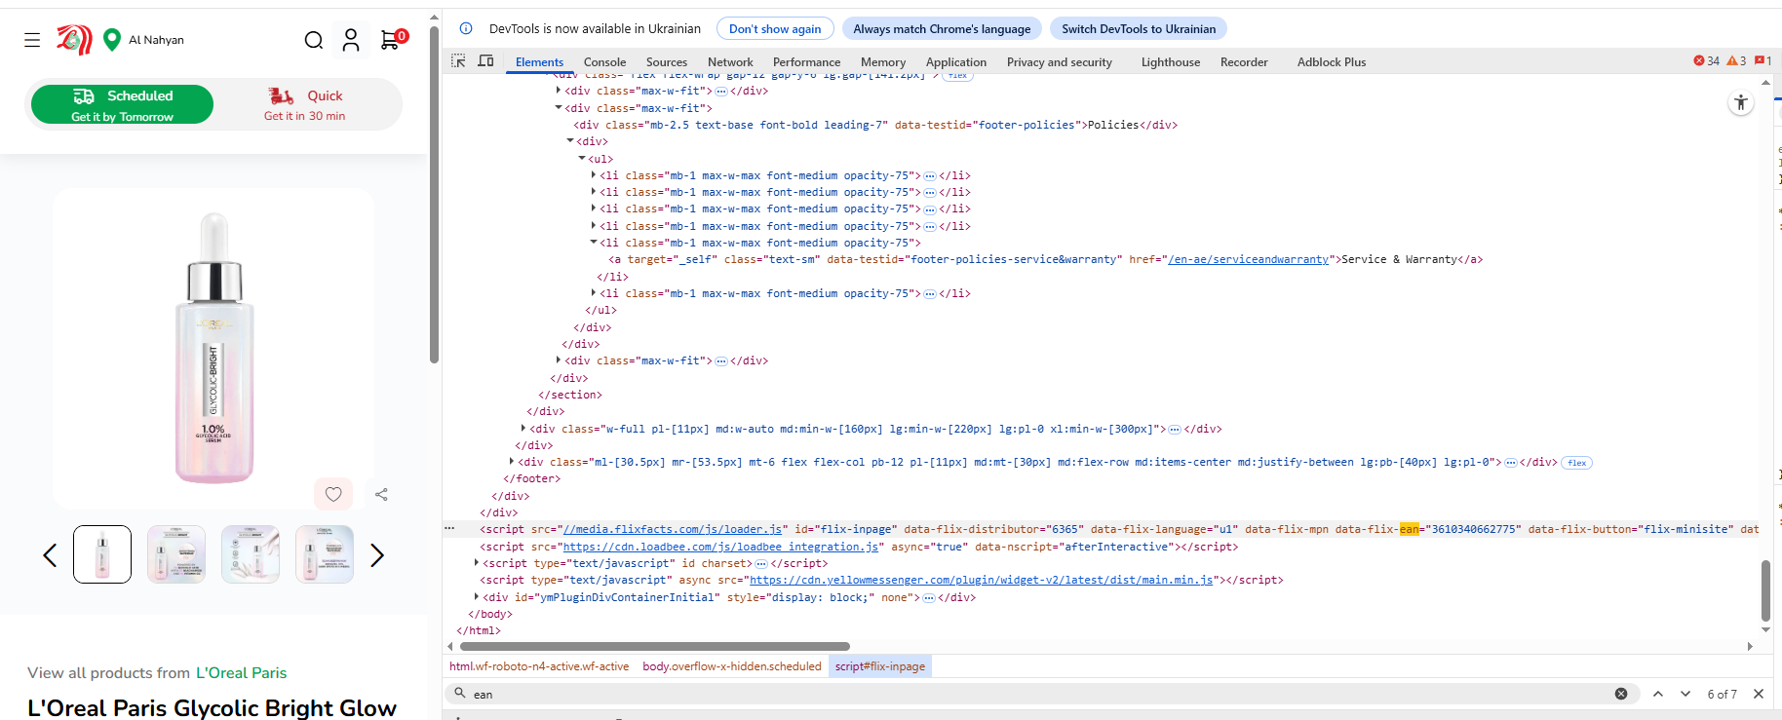Open the loadbee_integration.js link

coord(722,547)
